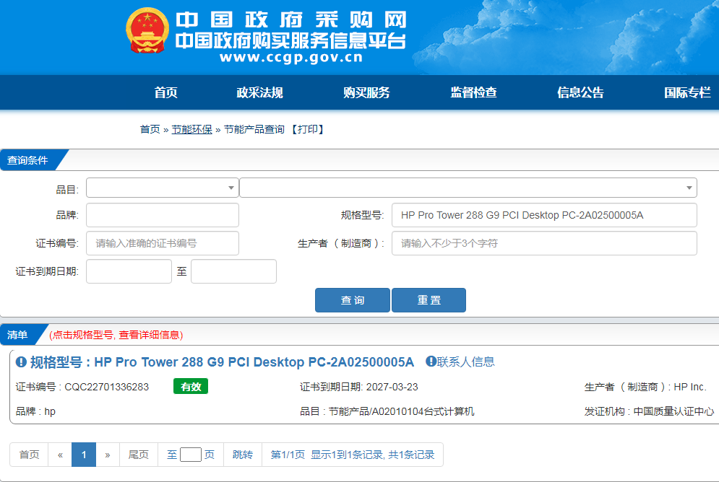Click the red hint 点击规格型号, 查看详细信息

coord(116,335)
